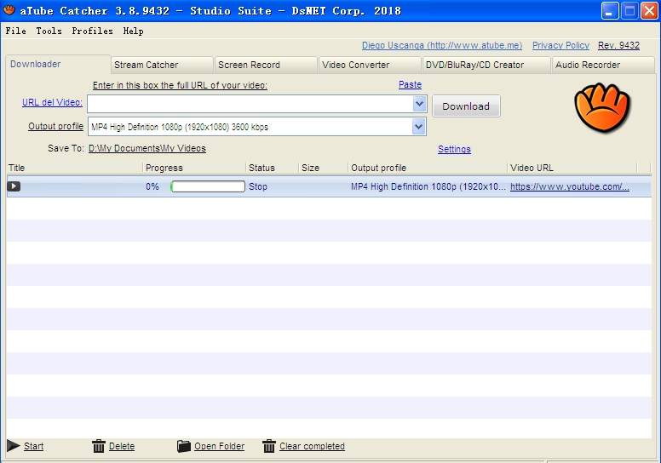The width and height of the screenshot is (661, 463).
Task: Click the aTube Catcher title bar icon
Action: point(9,10)
